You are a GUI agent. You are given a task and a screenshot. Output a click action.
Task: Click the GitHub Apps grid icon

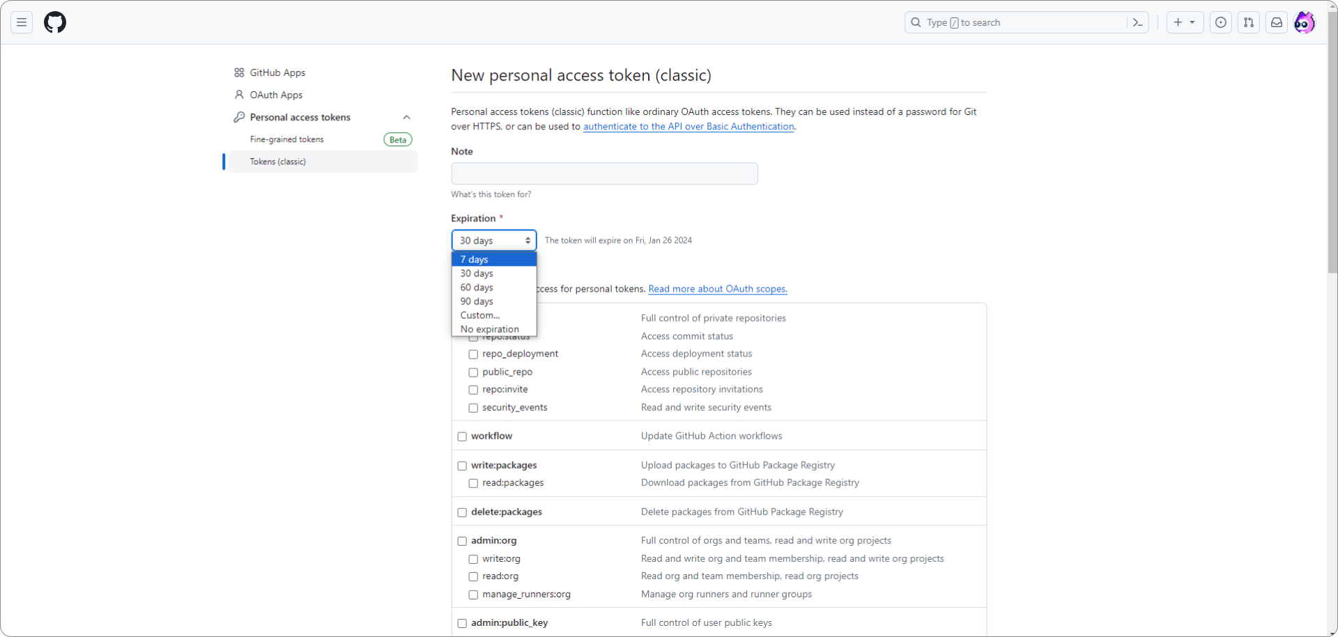[x=239, y=72]
